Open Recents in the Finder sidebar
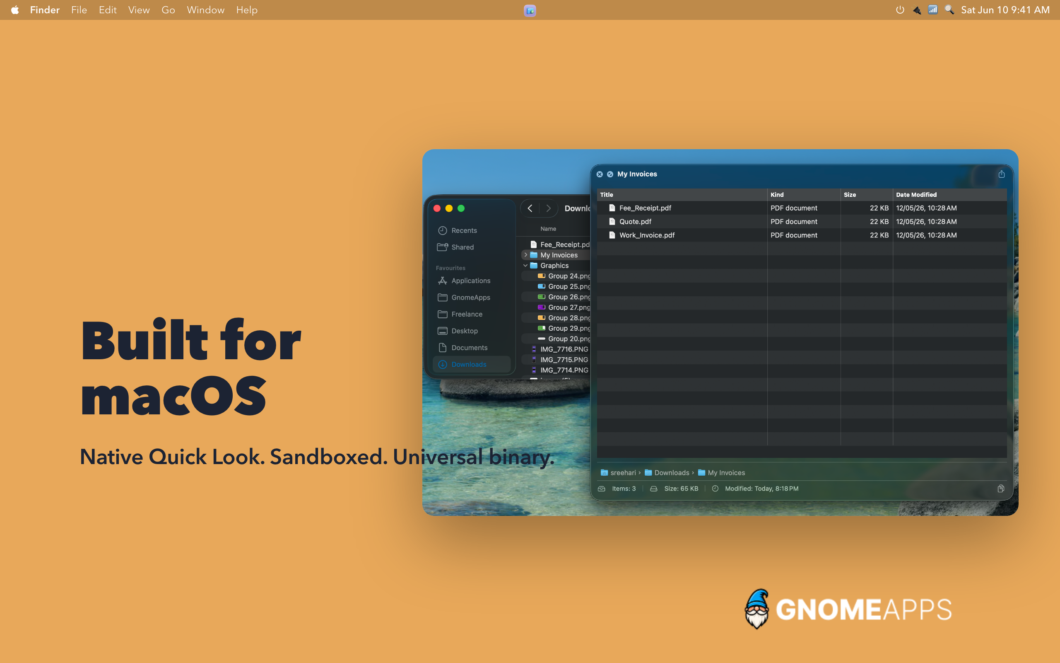The image size is (1060, 663). [x=471, y=230]
